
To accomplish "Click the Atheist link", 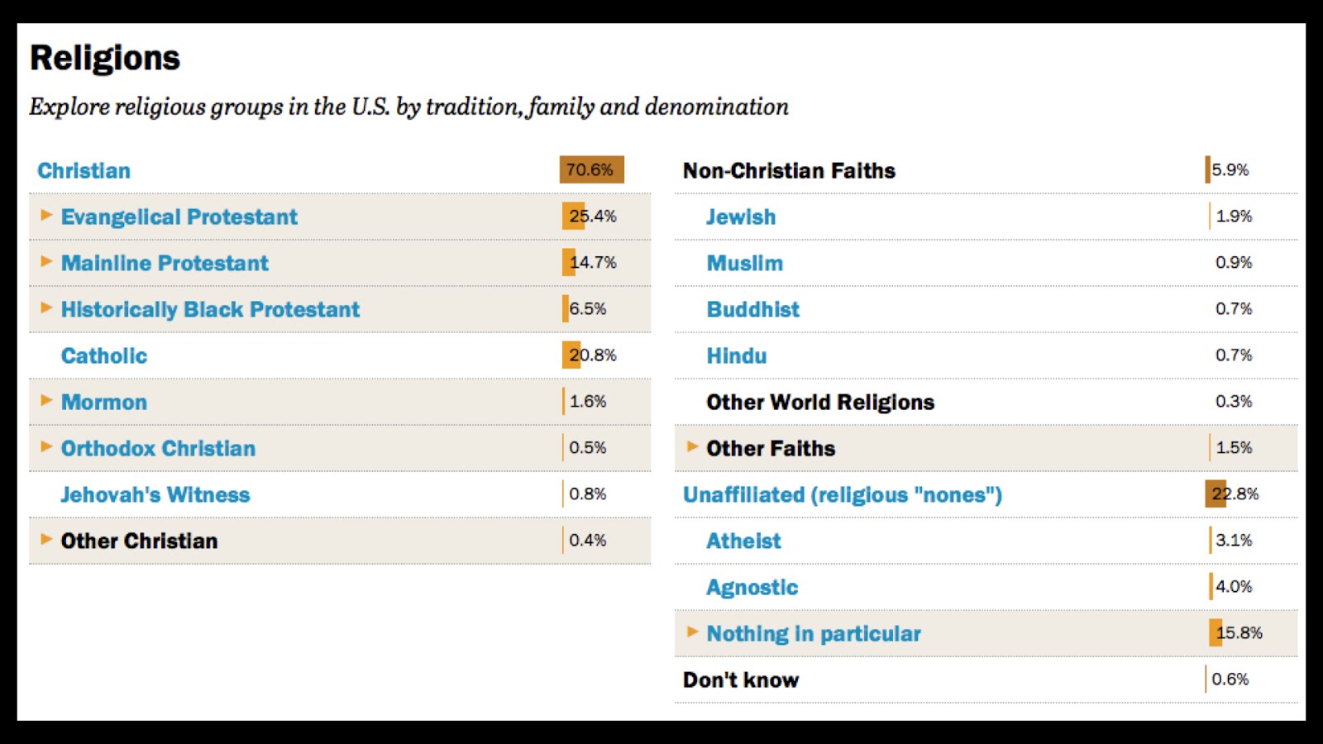I will [743, 541].
